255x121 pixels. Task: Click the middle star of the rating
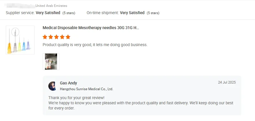point(56,37)
